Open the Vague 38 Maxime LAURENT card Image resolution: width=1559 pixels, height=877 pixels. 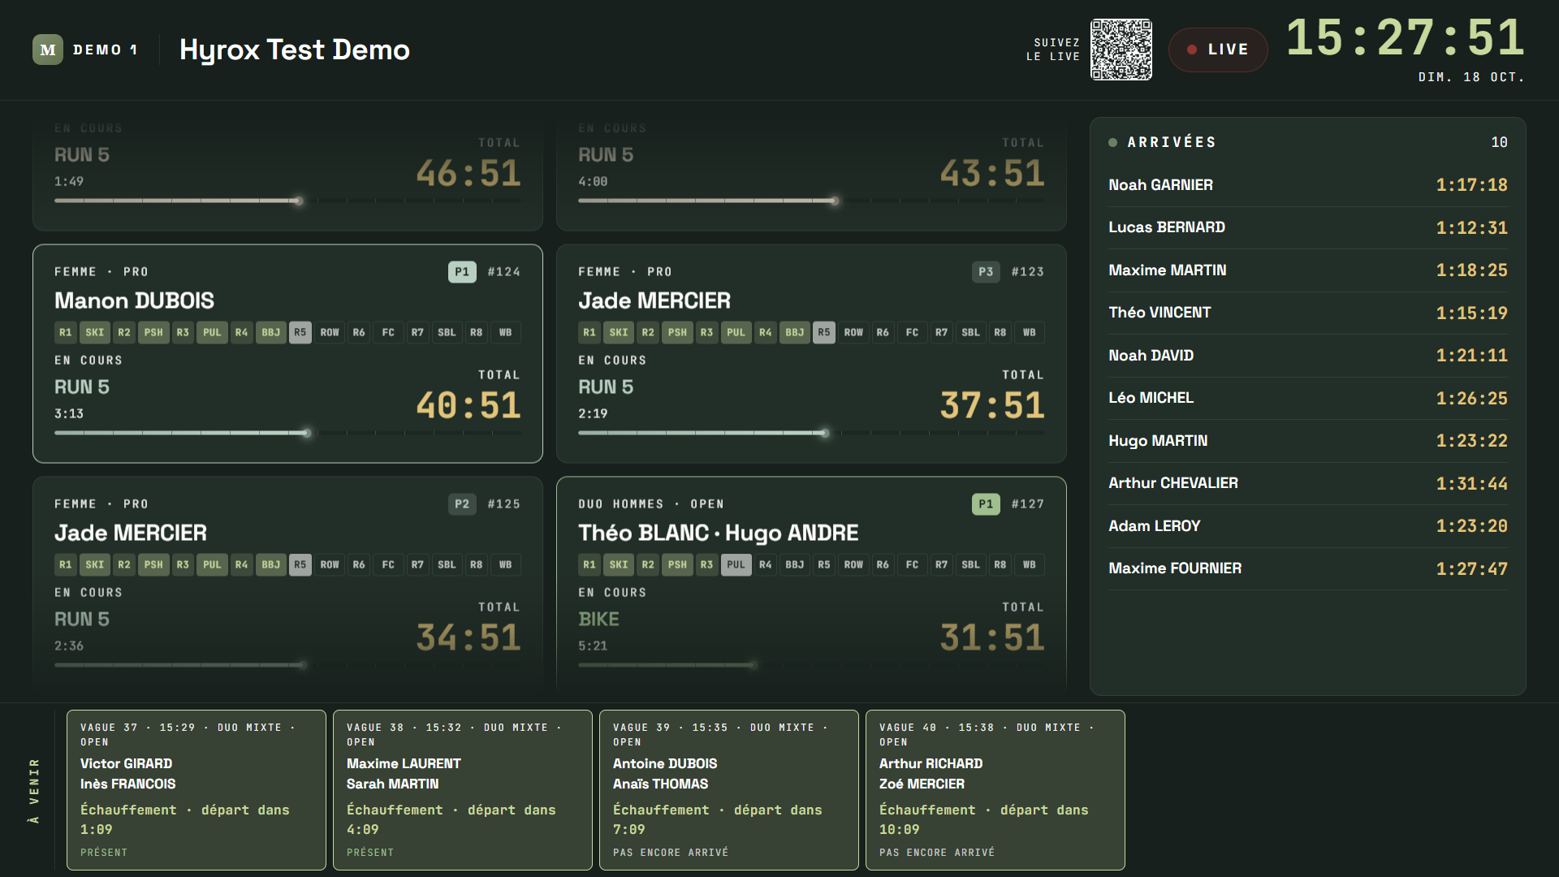tap(463, 790)
